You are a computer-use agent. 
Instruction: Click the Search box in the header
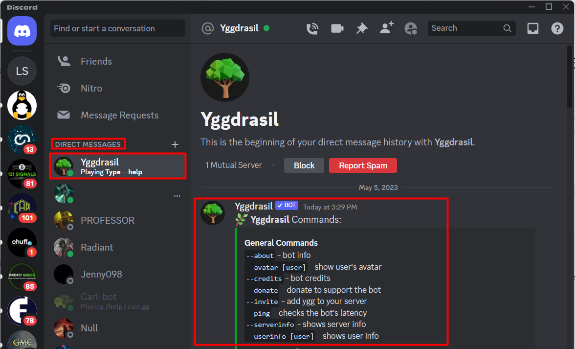pos(471,28)
